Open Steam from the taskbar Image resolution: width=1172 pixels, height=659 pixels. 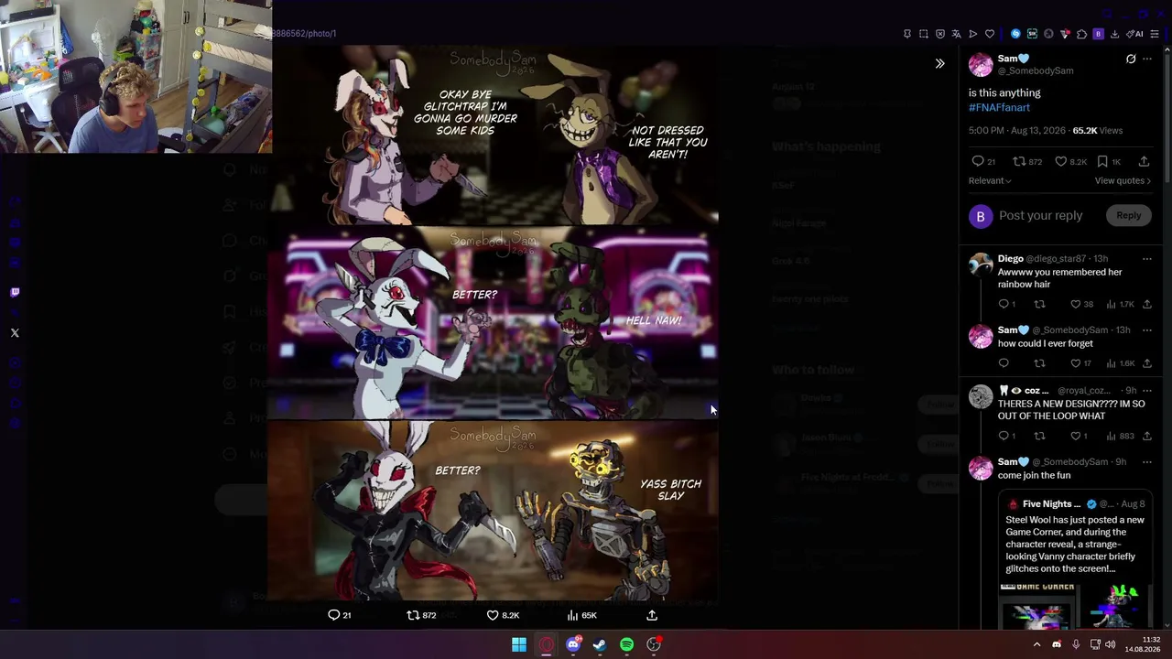(x=600, y=644)
